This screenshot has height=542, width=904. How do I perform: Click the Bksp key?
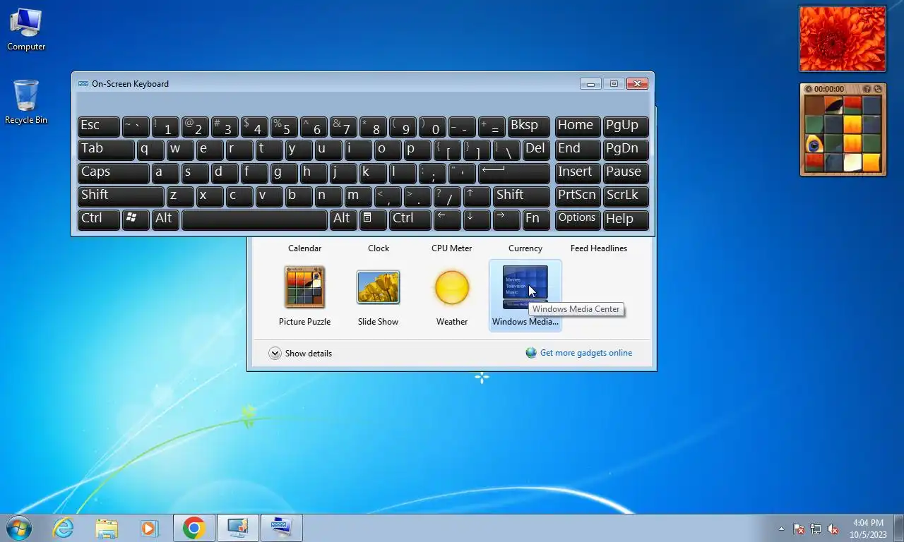pos(529,126)
